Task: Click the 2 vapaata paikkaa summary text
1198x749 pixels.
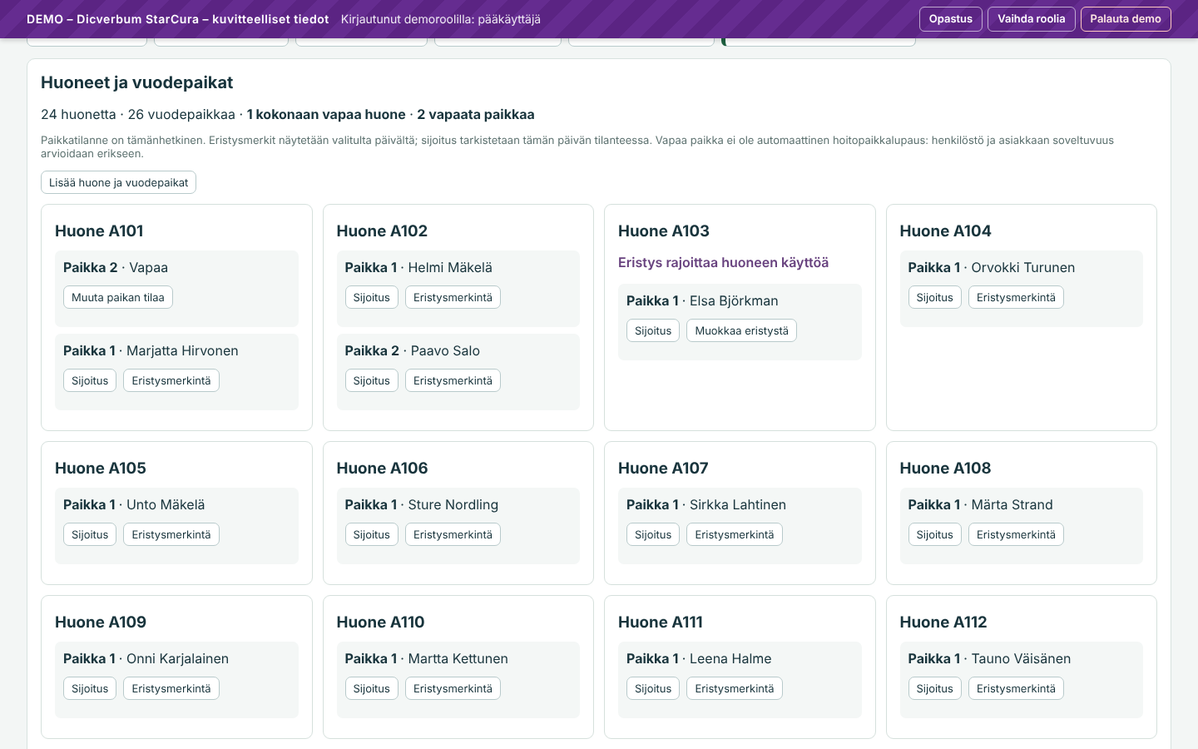Action: tap(476, 115)
